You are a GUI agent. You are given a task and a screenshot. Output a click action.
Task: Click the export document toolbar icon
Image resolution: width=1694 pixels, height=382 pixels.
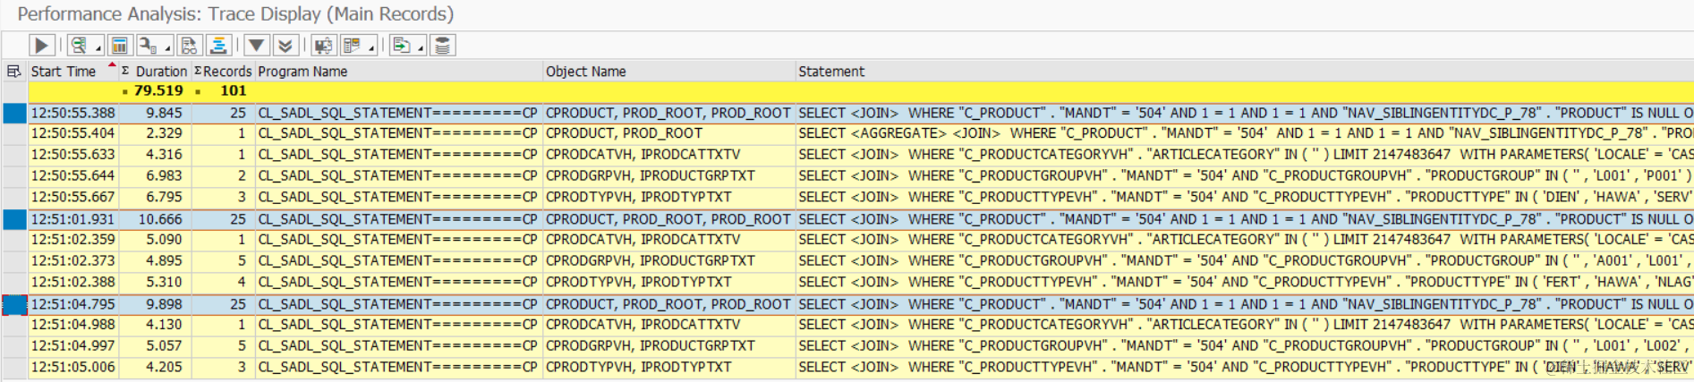[402, 46]
